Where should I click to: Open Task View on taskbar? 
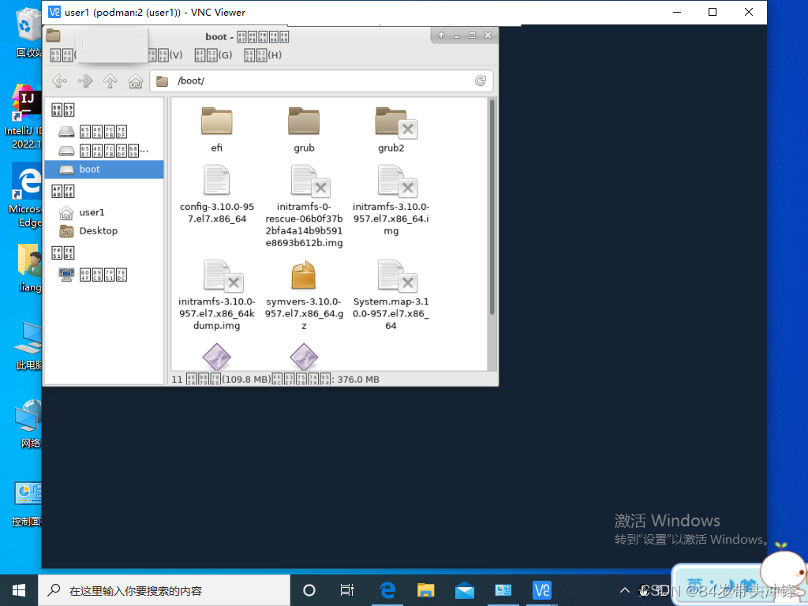pos(347,590)
